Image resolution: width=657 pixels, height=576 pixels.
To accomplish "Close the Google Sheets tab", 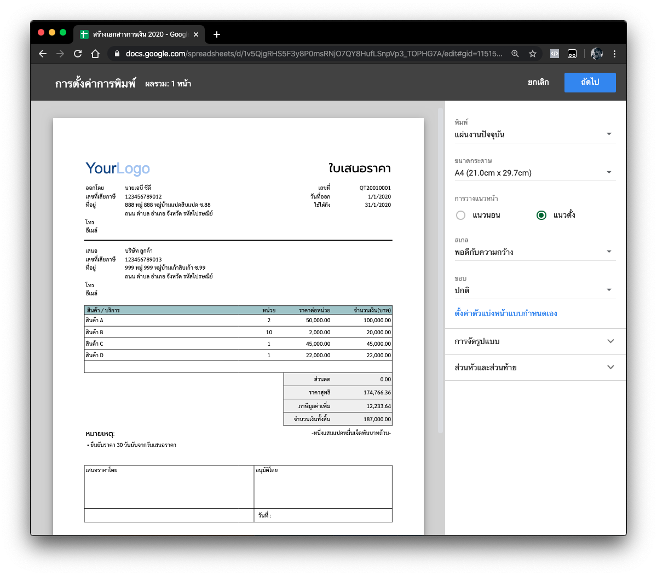I will (196, 34).
